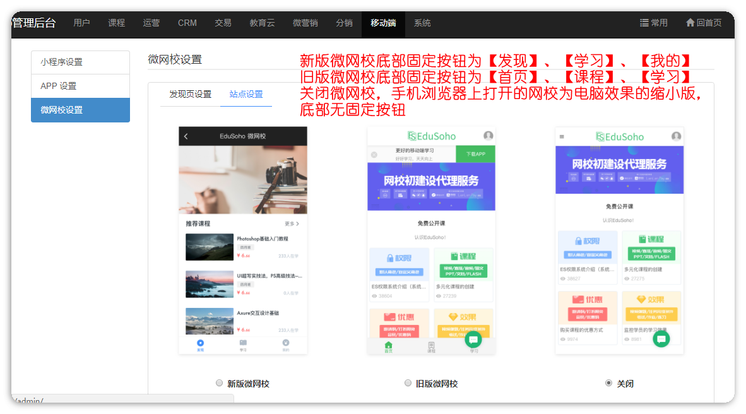Open the 微营销 menu in the top navigation
746x414 pixels.
coord(305,23)
